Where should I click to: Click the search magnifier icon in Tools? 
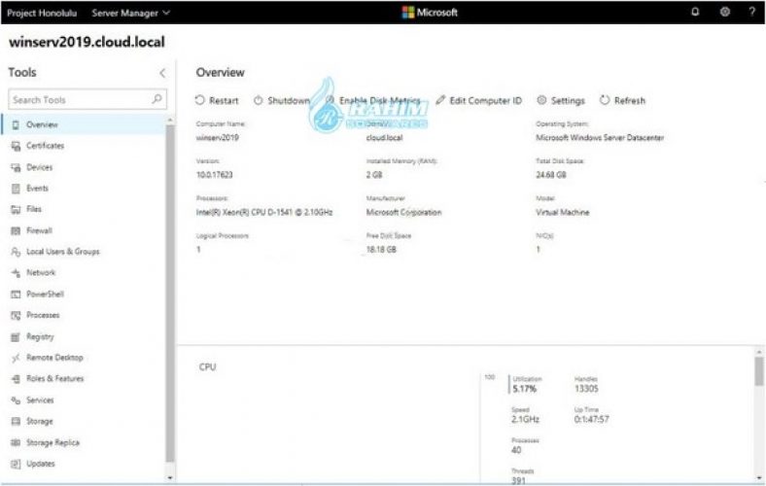point(157,99)
